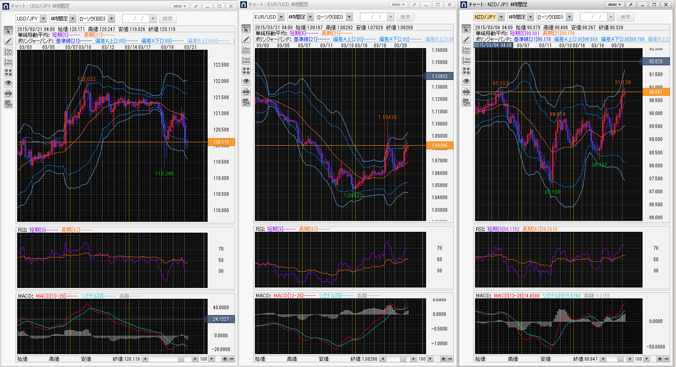The height and width of the screenshot is (367, 676).
Task: Click the date input field in USD/JPY chart
Action: [x=136, y=19]
